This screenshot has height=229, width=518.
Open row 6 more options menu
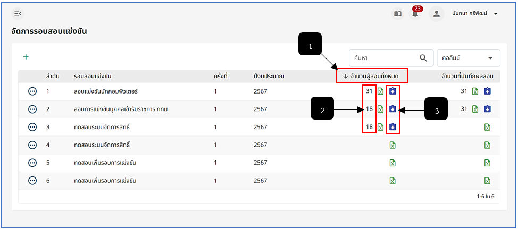[32, 181]
